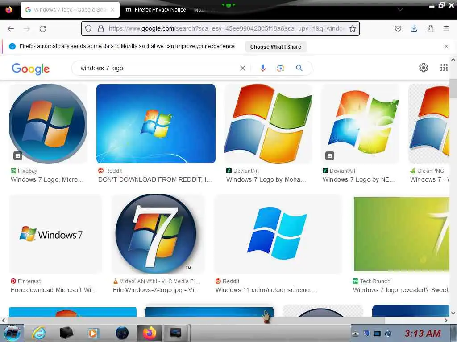Open the Extensions puzzle icon
Viewport: 457px width, 342px height.
[430, 28]
